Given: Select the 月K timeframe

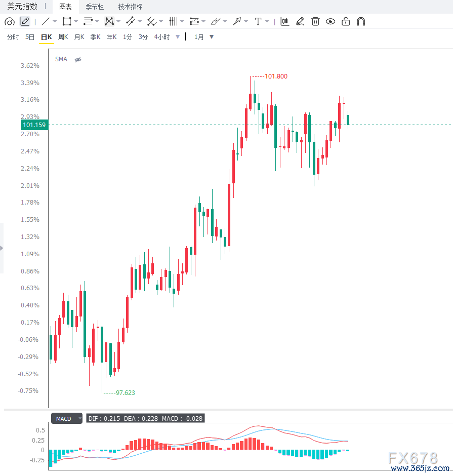Looking at the screenshot, I should [79, 37].
